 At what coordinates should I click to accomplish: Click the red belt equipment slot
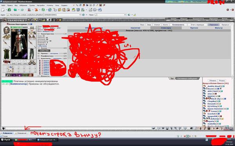coord(7,62)
